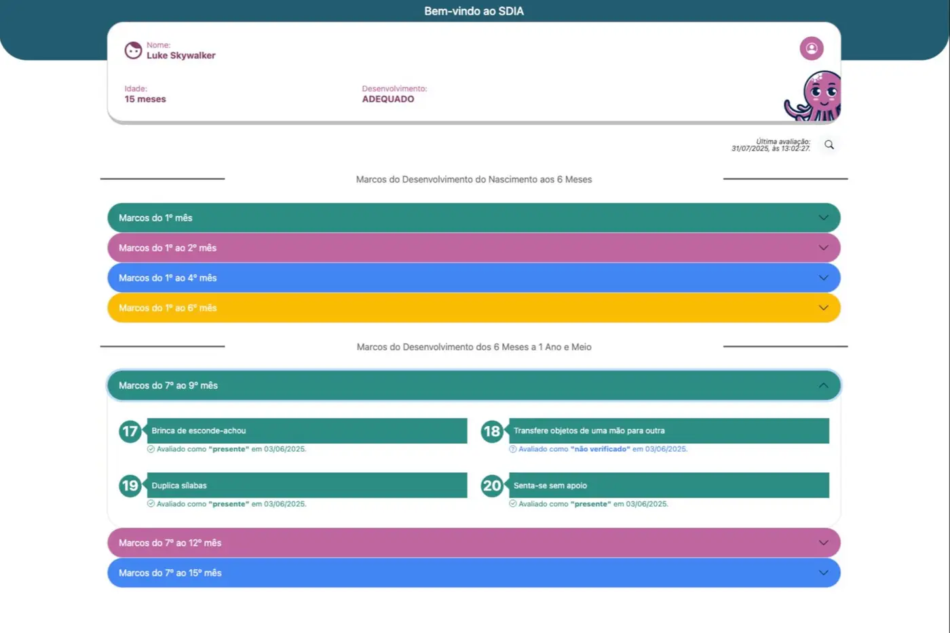
Task: Select milestone number 17 badge
Action: click(x=130, y=431)
